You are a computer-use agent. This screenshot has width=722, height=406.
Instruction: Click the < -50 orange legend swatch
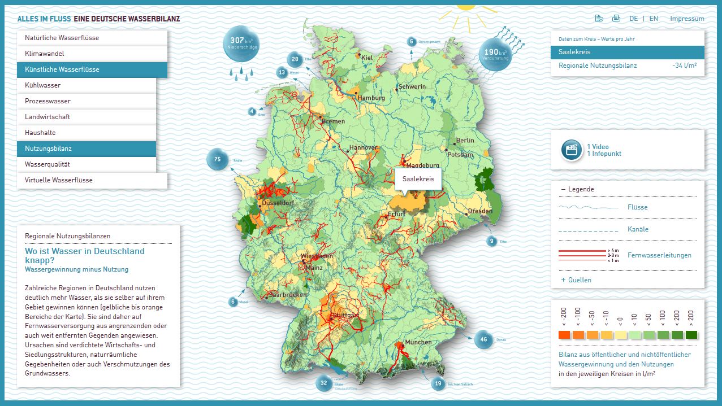[x=592, y=335]
